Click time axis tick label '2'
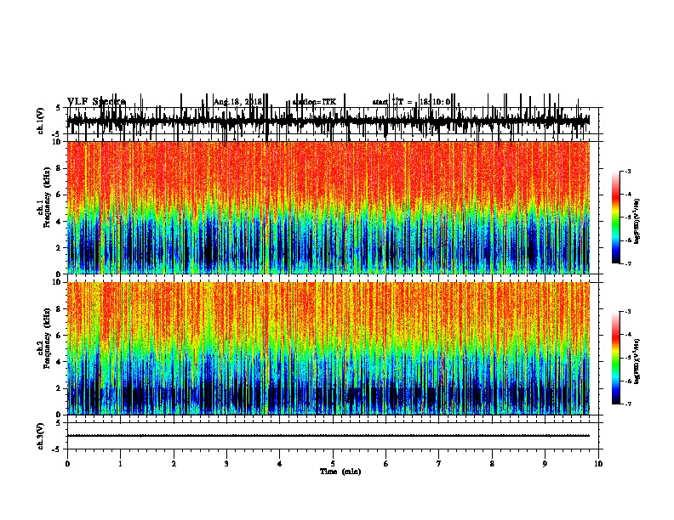 coord(174,463)
